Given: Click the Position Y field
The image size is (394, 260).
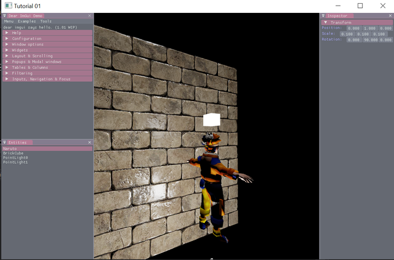Looking at the screenshot, I should click(370, 28).
